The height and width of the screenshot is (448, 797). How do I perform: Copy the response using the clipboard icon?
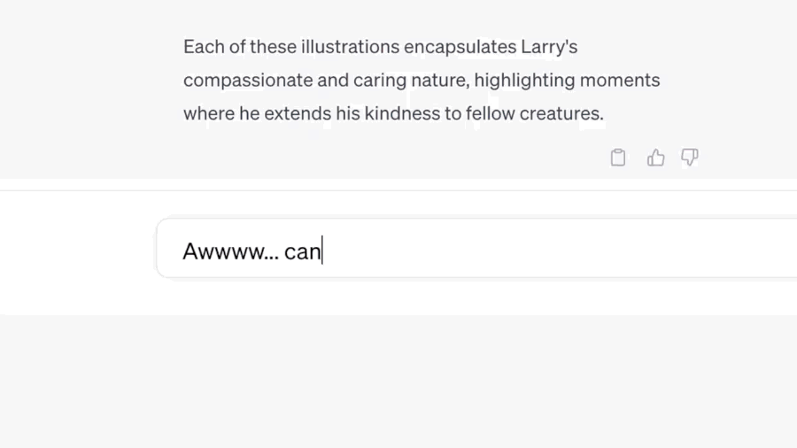[x=618, y=158]
